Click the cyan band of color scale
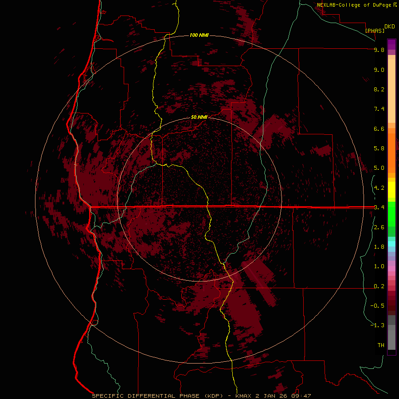Image resolution: width=399 pixels, height=399 pixels. click(x=391, y=243)
